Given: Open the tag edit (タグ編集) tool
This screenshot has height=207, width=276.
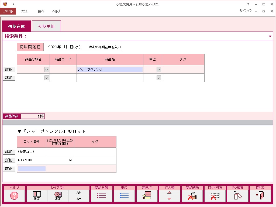Looking at the screenshot, I should click(238, 196).
